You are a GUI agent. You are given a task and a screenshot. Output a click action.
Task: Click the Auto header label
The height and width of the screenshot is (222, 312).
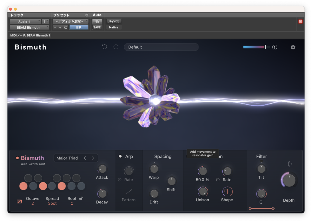click(x=97, y=15)
